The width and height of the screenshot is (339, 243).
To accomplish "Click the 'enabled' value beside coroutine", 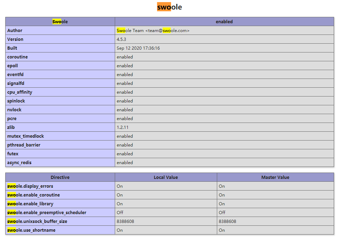I will (x=125, y=57).
